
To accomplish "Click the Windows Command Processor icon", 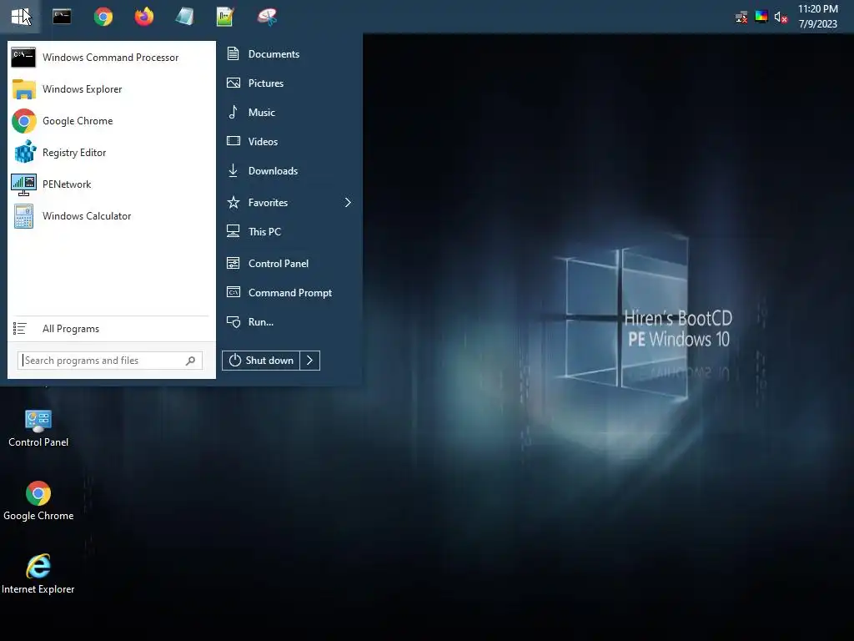I will pyautogui.click(x=23, y=58).
